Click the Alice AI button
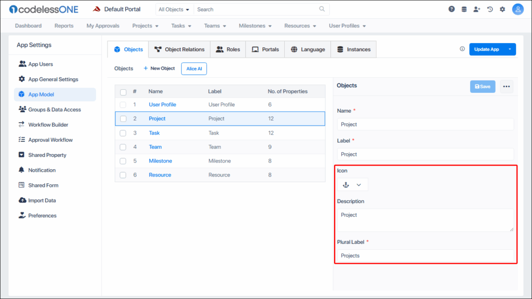Viewport: 532px width, 299px height. click(x=194, y=69)
